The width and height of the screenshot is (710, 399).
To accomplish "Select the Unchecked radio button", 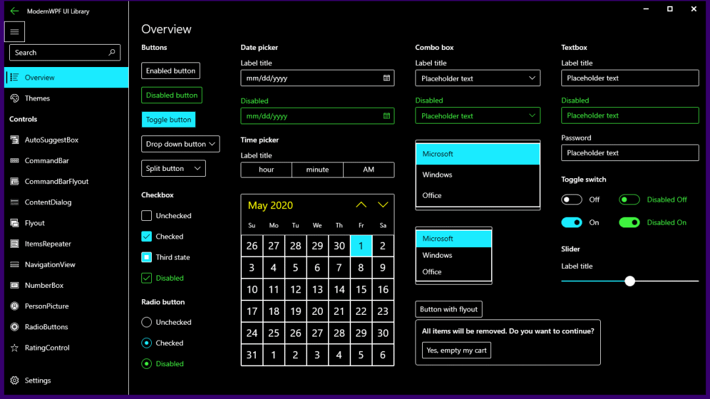I will (146, 322).
